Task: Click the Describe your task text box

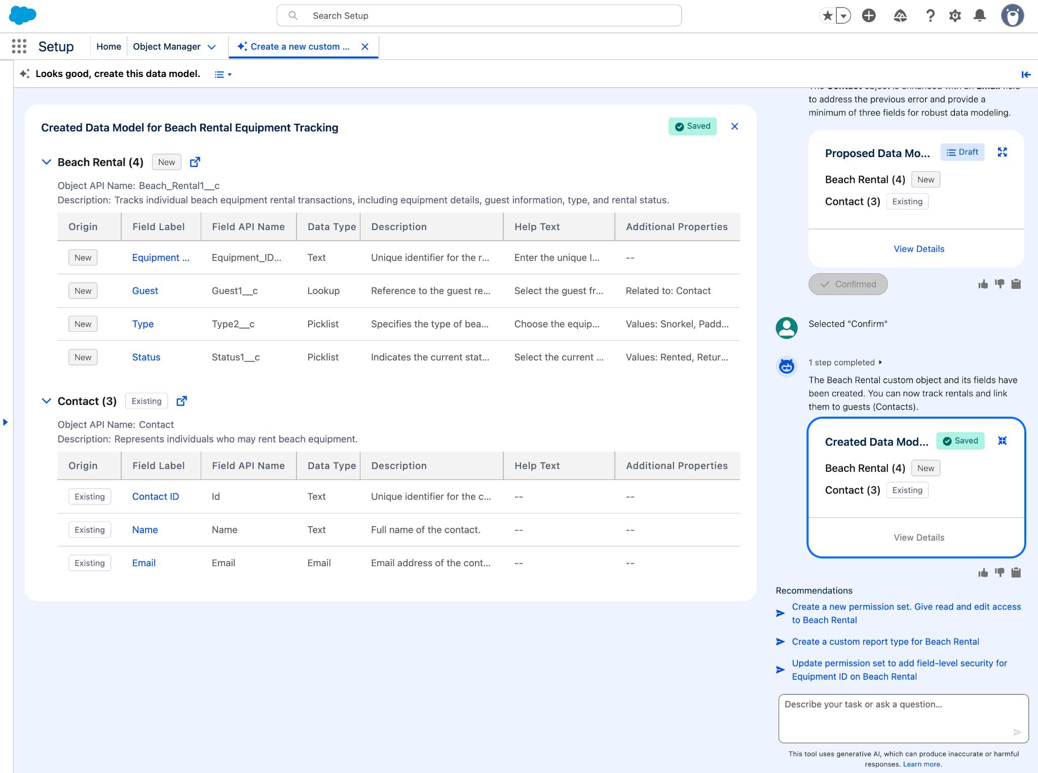Action: click(903, 719)
